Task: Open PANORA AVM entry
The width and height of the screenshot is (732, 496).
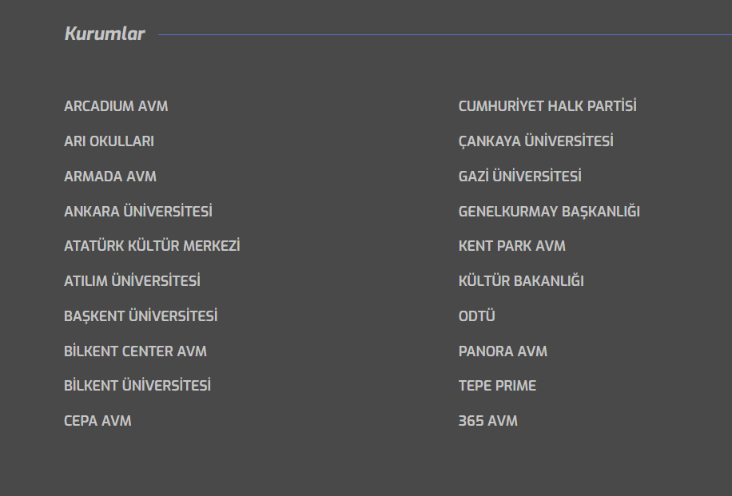Action: (503, 351)
